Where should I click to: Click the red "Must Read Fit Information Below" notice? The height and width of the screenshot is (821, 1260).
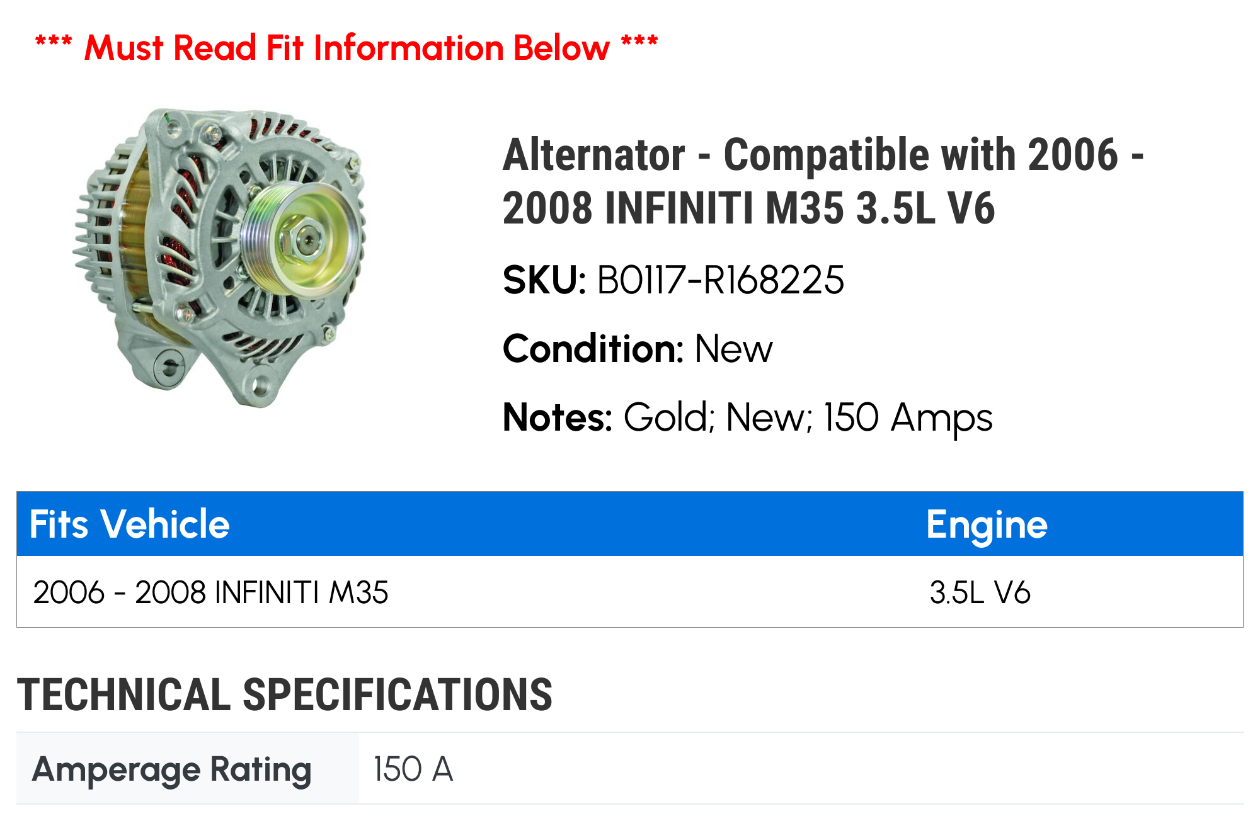346,48
